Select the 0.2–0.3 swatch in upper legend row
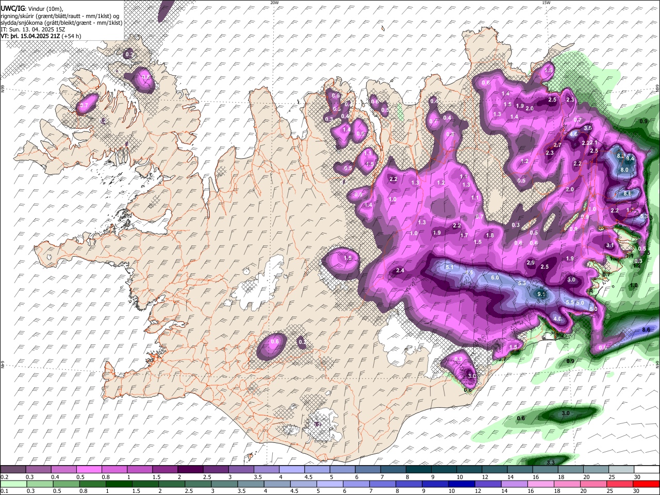Image resolution: width=660 pixels, height=495 pixels. (14, 470)
